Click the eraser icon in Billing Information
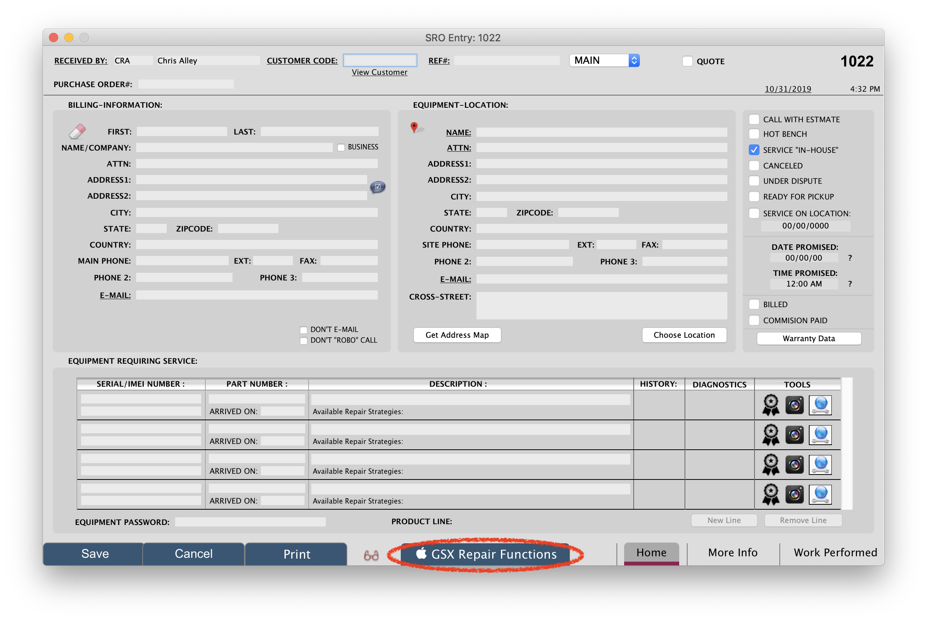The width and height of the screenshot is (927, 622). pos(77,131)
